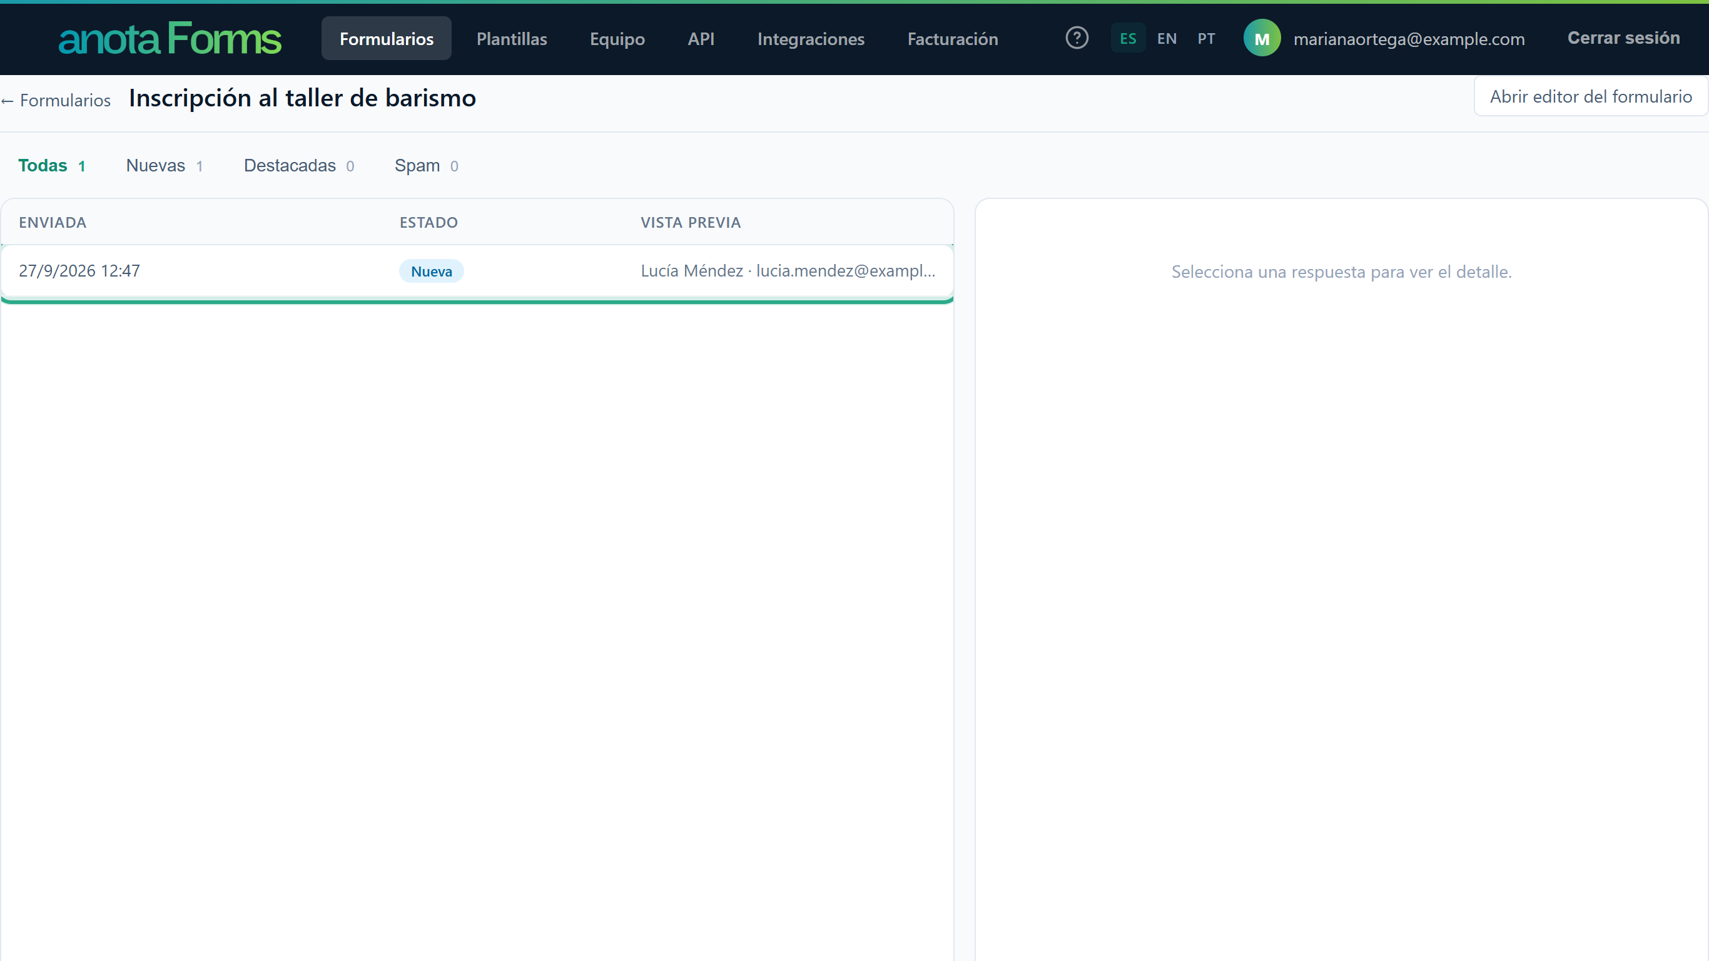1709x961 pixels.
Task: Switch language to ES
Action: [x=1127, y=39]
